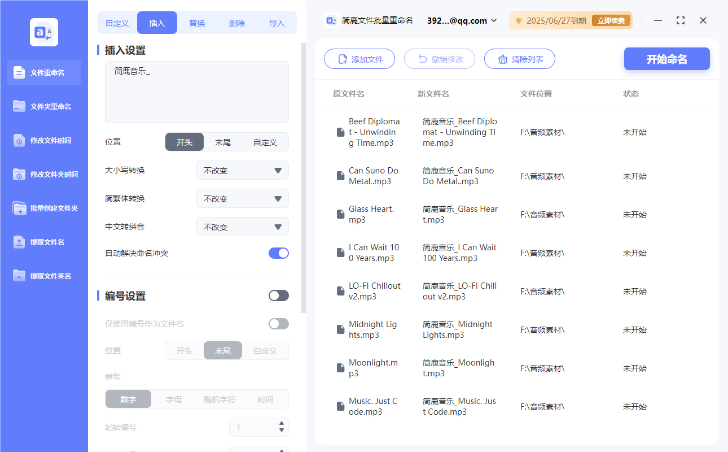Open 文件夹重命名 from the sidebar

[43, 106]
